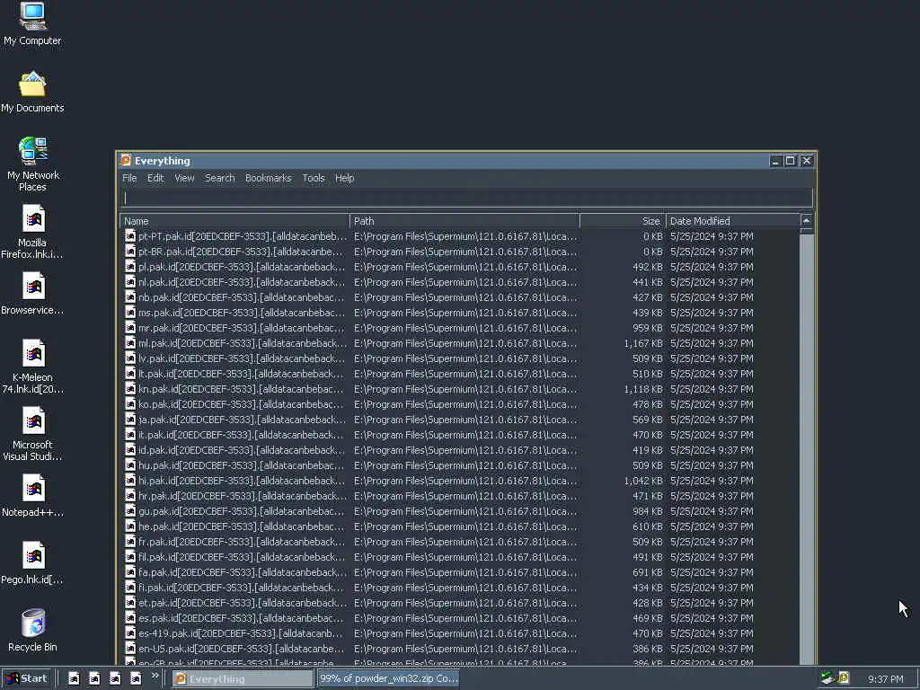Viewport: 920px width, 690px height.
Task: Select the Notepad++ desktop file icon
Action: pos(33,489)
